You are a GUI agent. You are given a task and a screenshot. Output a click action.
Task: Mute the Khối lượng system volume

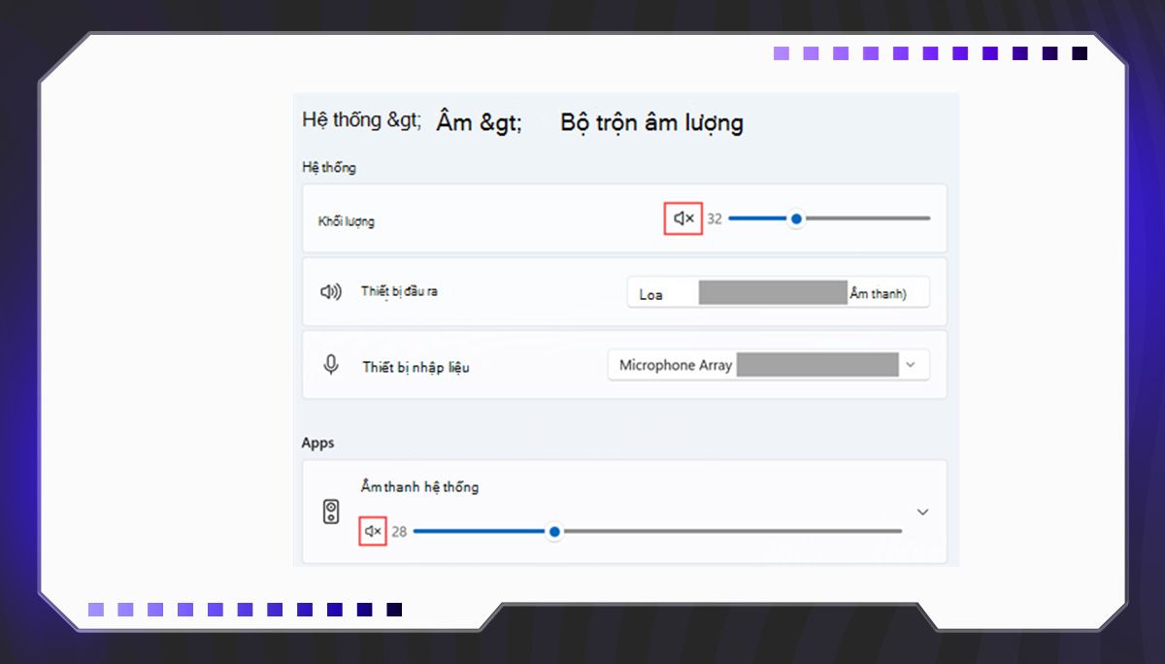coord(682,218)
